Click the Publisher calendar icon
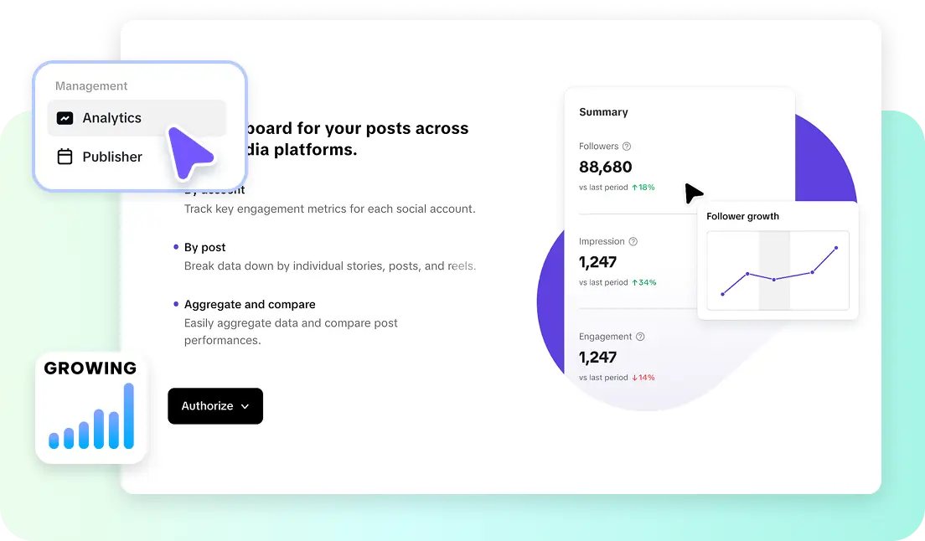Image resolution: width=925 pixels, height=541 pixels. 65,157
